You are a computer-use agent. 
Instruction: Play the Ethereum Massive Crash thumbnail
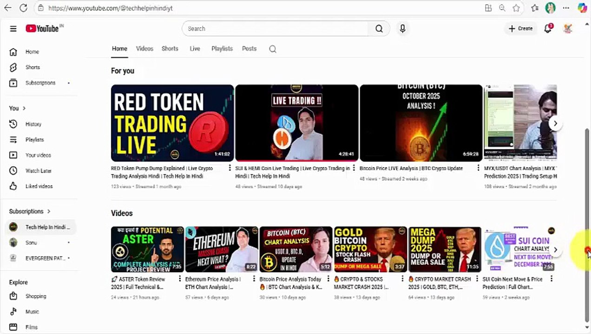[222, 249]
